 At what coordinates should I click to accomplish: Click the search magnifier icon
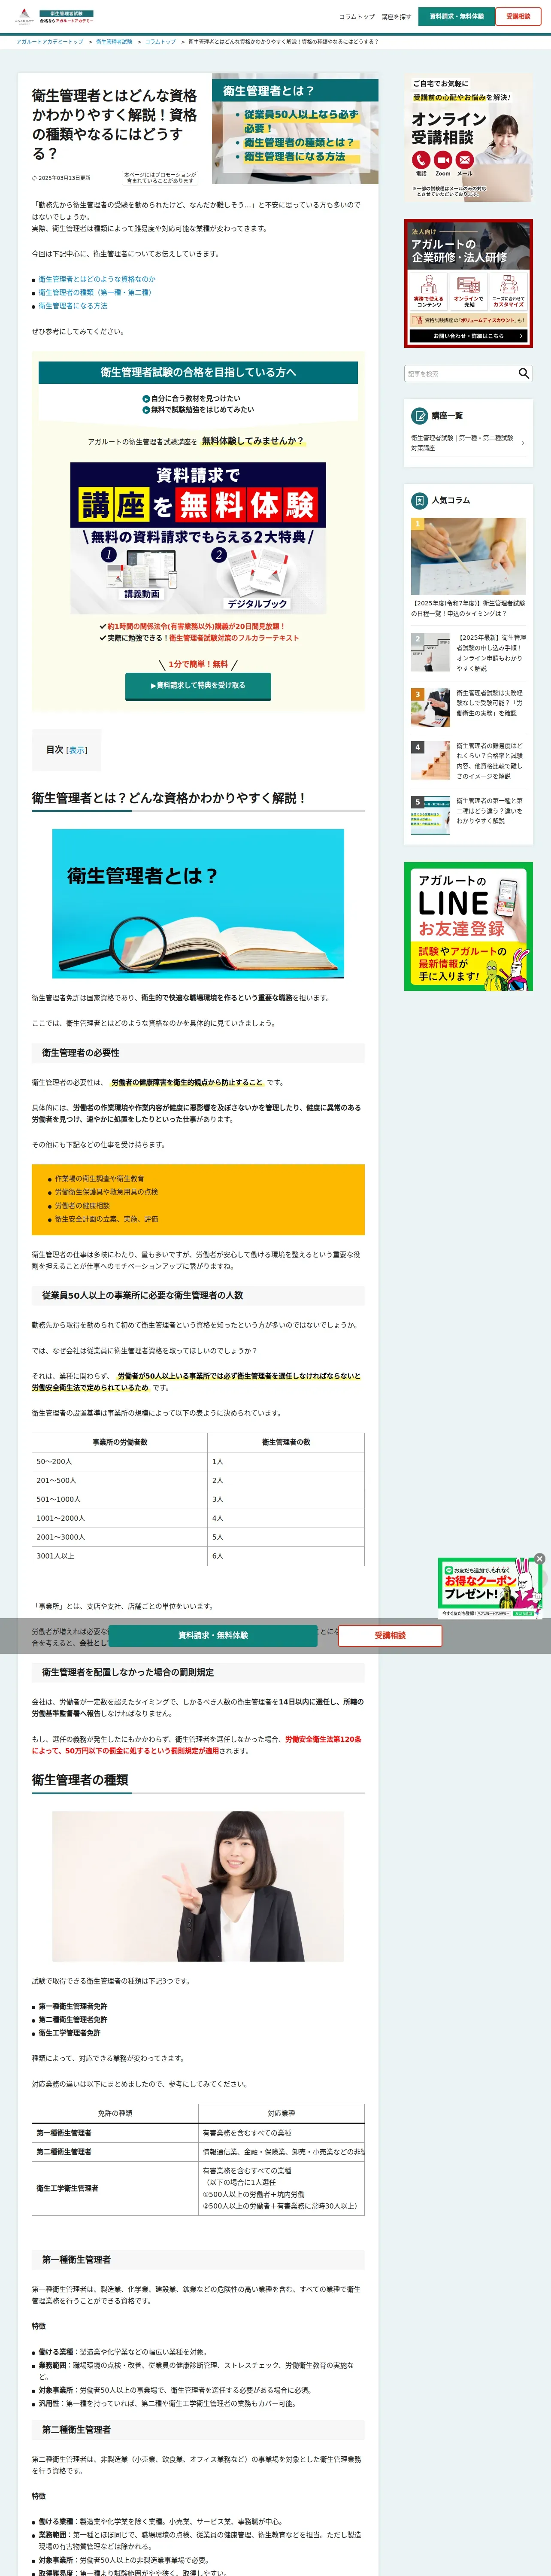(524, 373)
